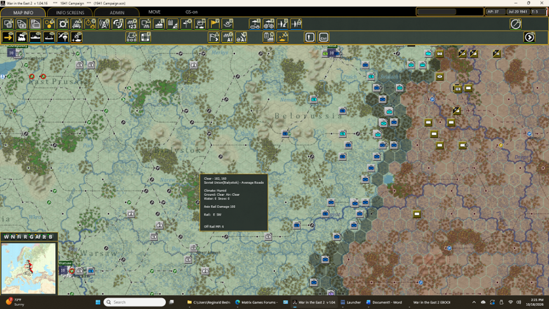Select the tank and explosion attack mode
This screenshot has width=549, height=309.
[77, 37]
